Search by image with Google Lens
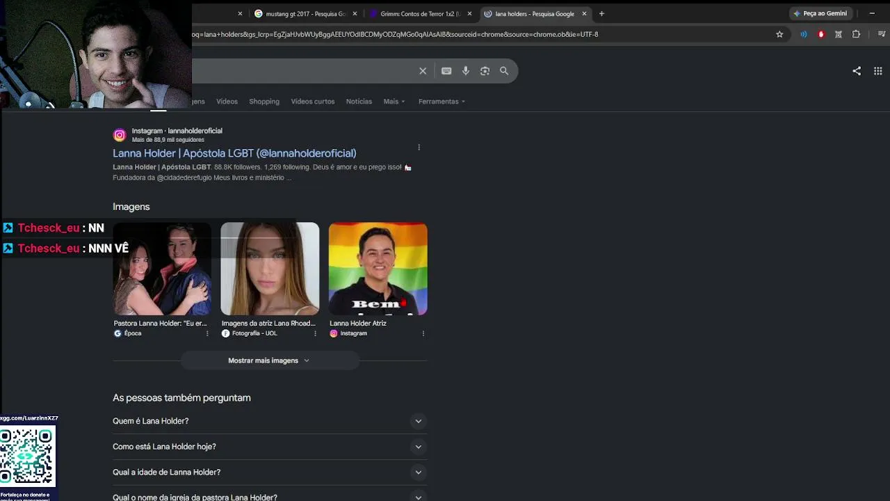The height and width of the screenshot is (501, 890). coord(485,71)
